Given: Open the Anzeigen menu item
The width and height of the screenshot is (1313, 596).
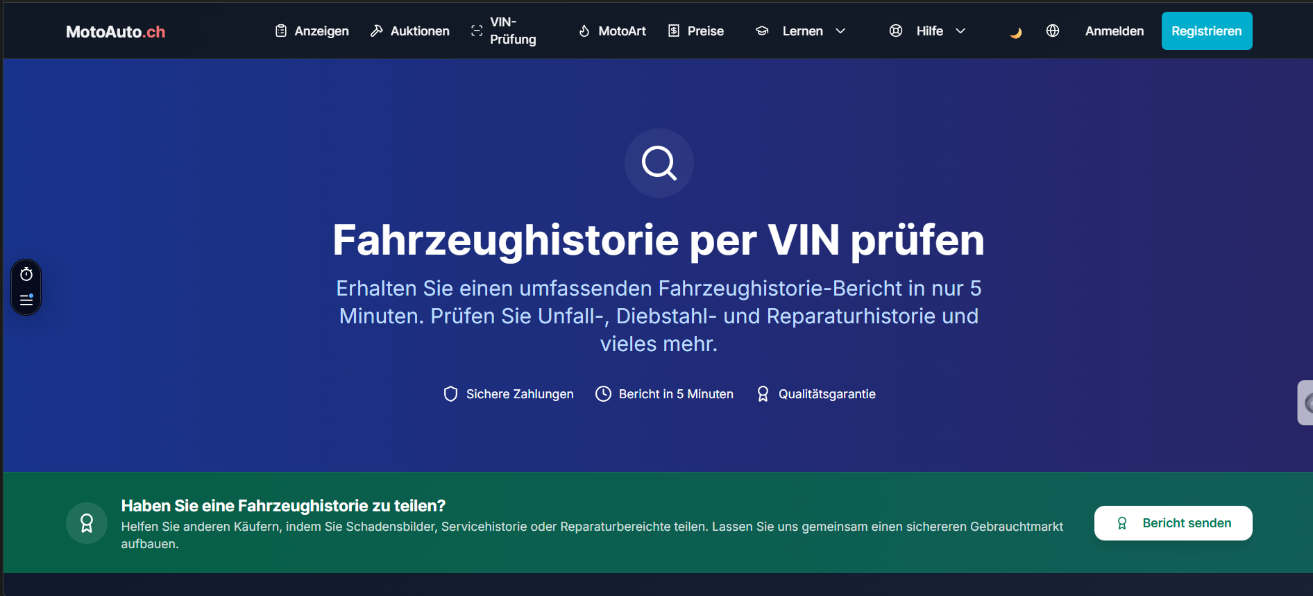Looking at the screenshot, I should click(x=312, y=31).
